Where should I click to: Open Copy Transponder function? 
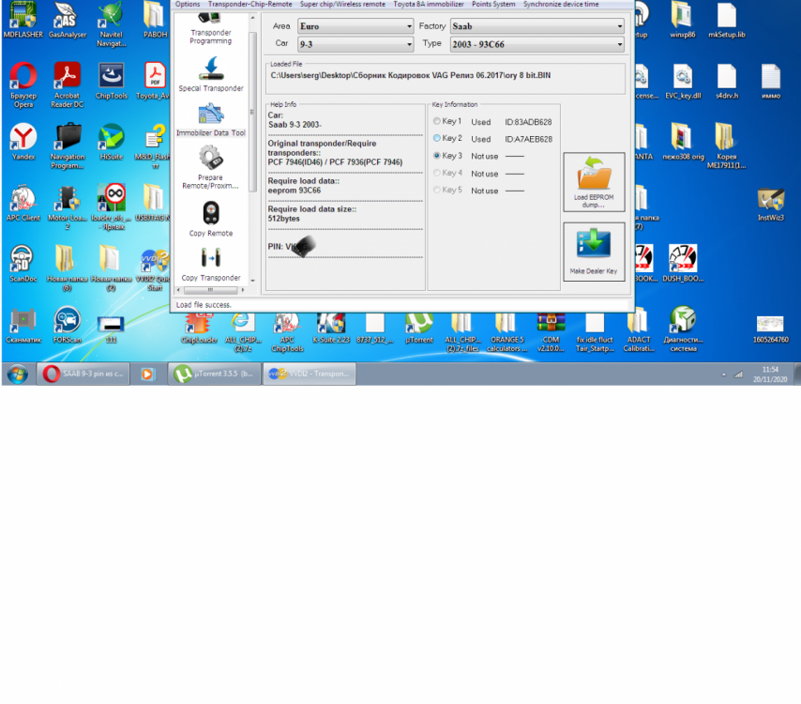(210, 264)
